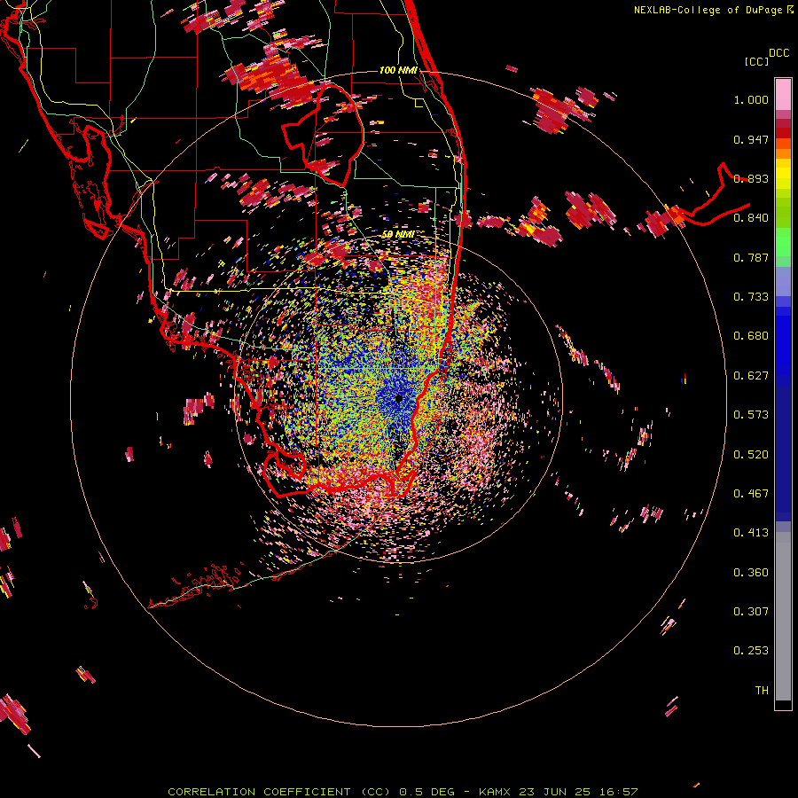Image resolution: width=798 pixels, height=798 pixels.
Task: Click the 0.627 scale value
Action: (751, 376)
